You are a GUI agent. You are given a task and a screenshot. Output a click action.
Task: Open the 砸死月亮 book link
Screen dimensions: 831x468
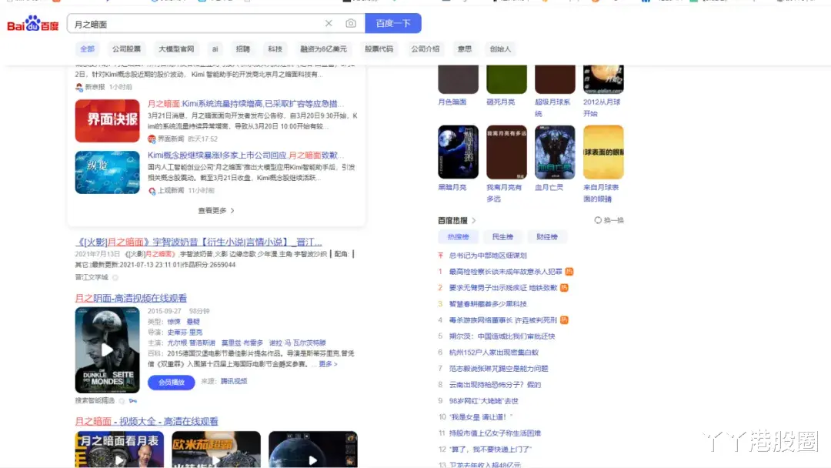pos(501,102)
